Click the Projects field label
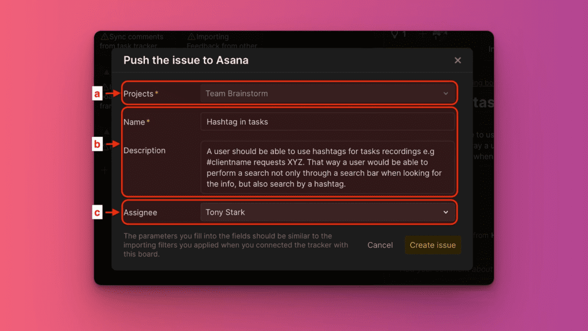This screenshot has width=588, height=331. 138,94
